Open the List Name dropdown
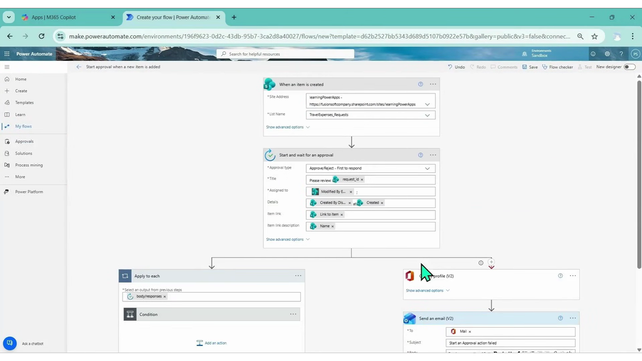Viewport: 642px width, 361px height. 427,115
